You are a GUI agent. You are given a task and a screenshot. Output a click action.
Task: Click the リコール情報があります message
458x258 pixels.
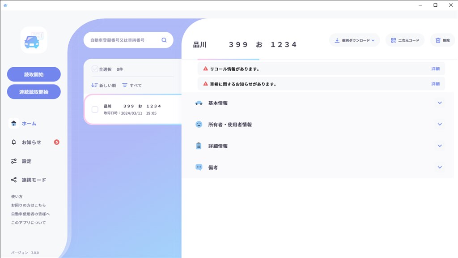point(234,69)
